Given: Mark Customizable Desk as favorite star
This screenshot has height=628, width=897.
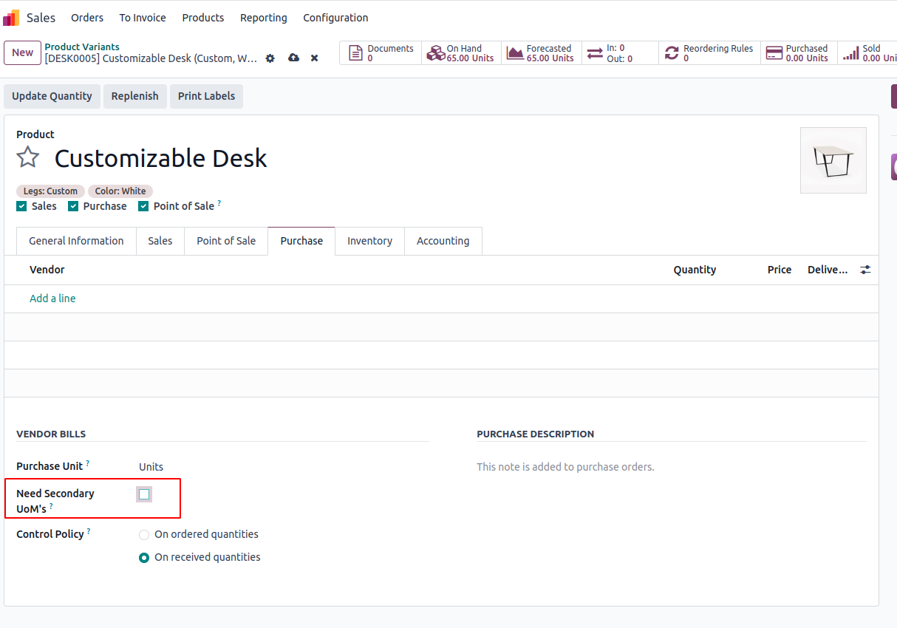Looking at the screenshot, I should coord(28,157).
